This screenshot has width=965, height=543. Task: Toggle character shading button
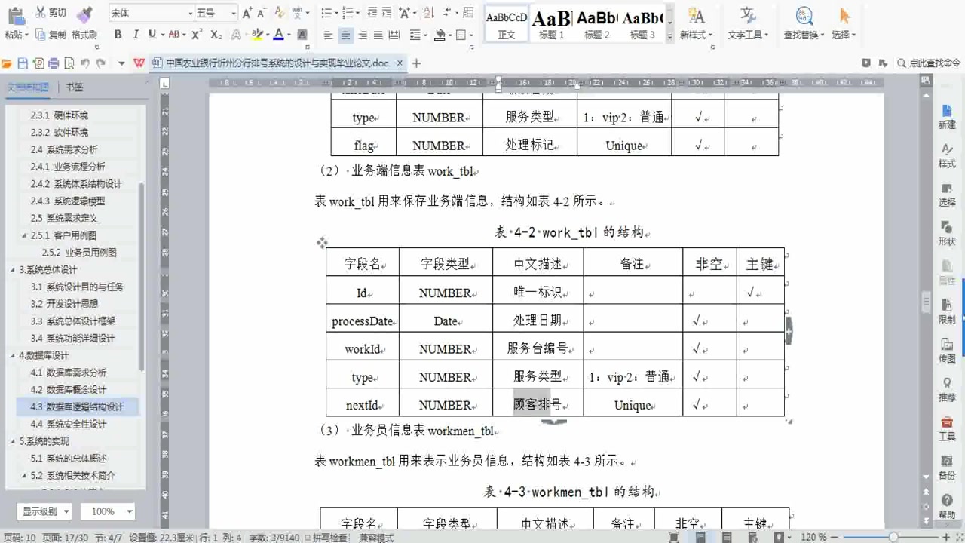click(x=302, y=35)
